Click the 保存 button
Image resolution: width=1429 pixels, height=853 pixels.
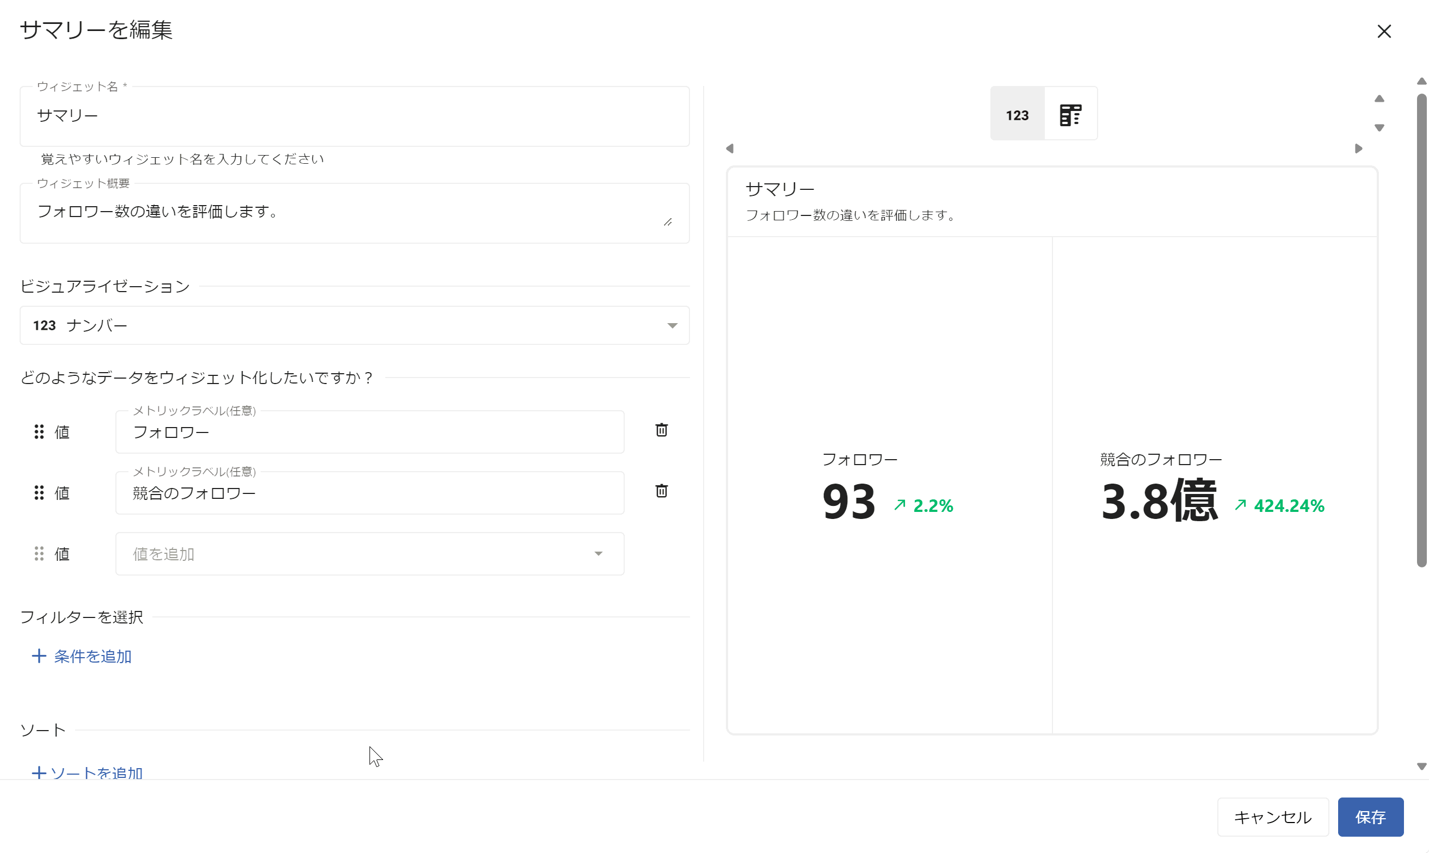(x=1370, y=817)
